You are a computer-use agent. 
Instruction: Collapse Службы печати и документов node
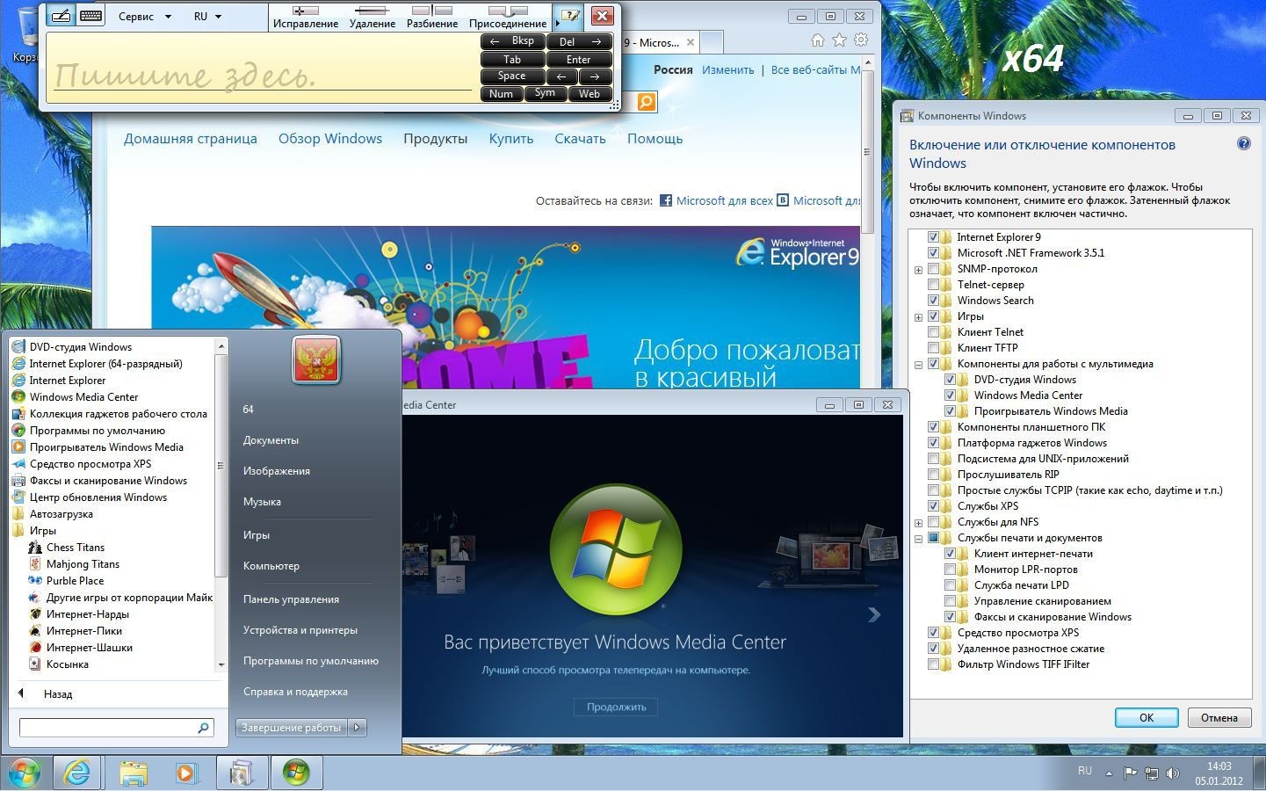918,539
